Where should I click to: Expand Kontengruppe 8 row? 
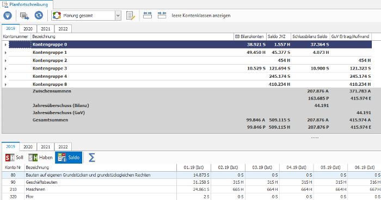pyautogui.click(x=5, y=84)
